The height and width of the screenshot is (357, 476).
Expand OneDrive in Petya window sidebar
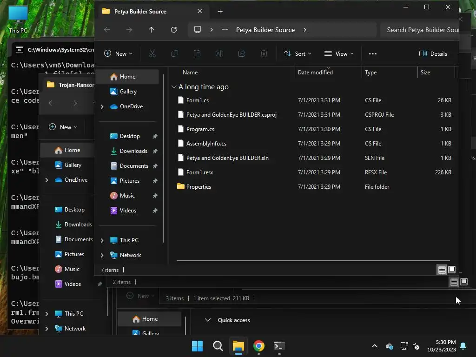tap(102, 106)
